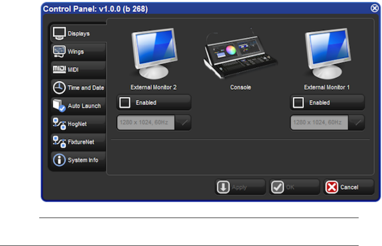Click the MIDI icon in sidebar
This screenshot has height=246, width=382.
[59, 69]
